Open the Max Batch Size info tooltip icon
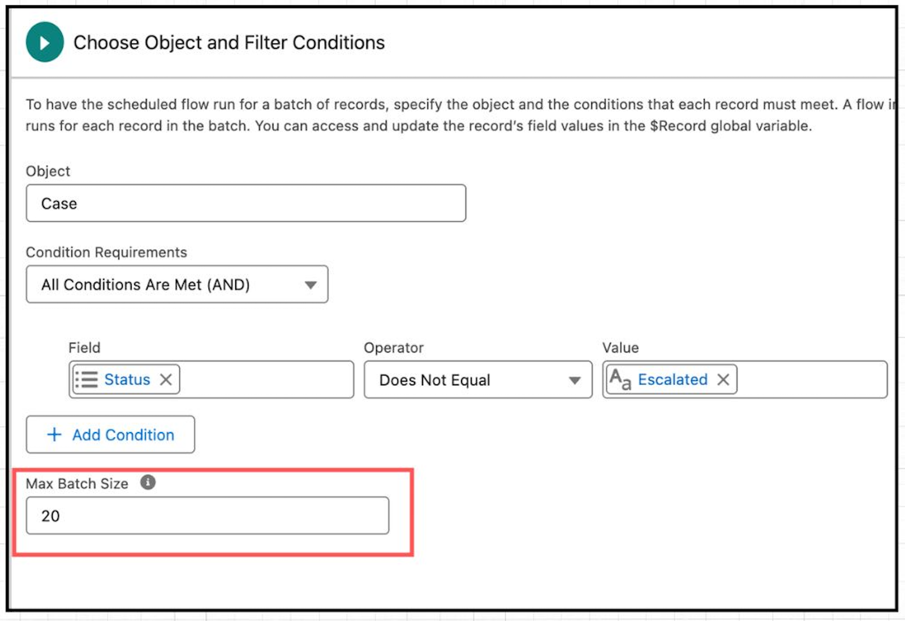The width and height of the screenshot is (905, 621). tap(148, 482)
